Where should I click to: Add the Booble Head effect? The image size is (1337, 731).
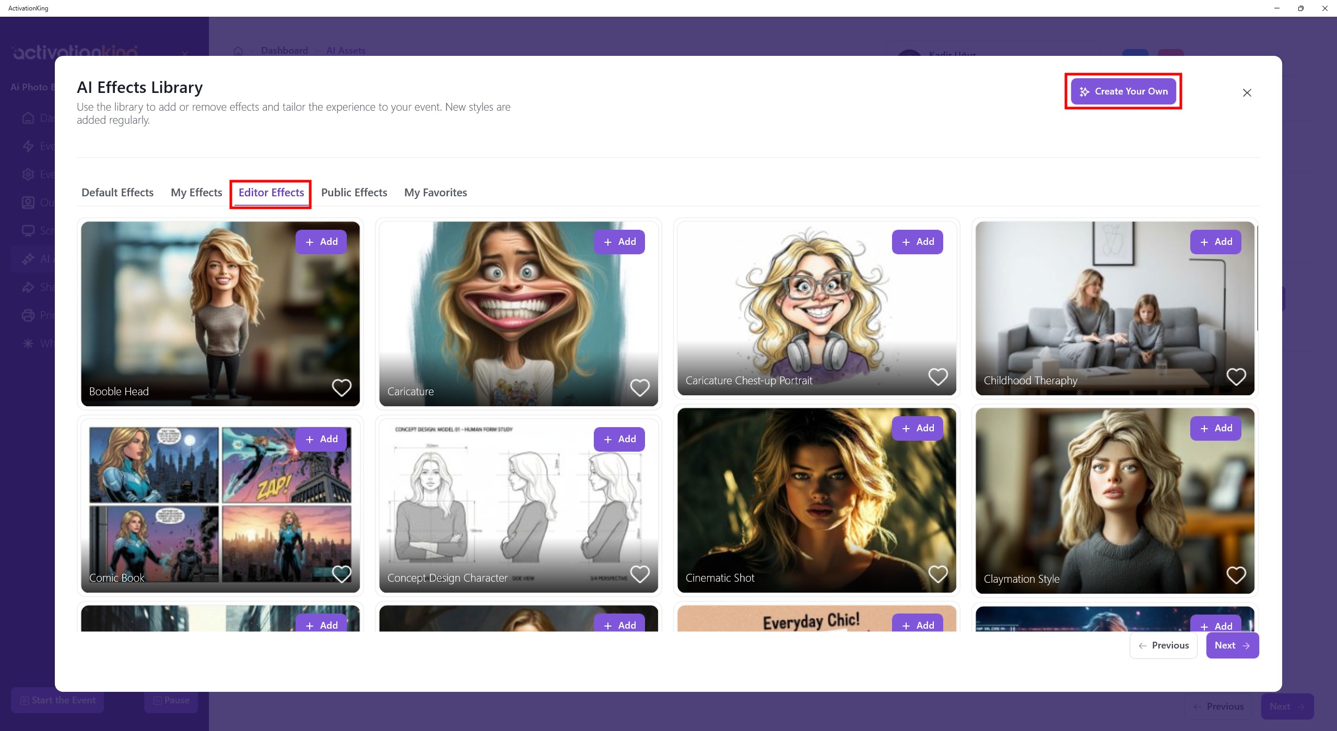[321, 242]
